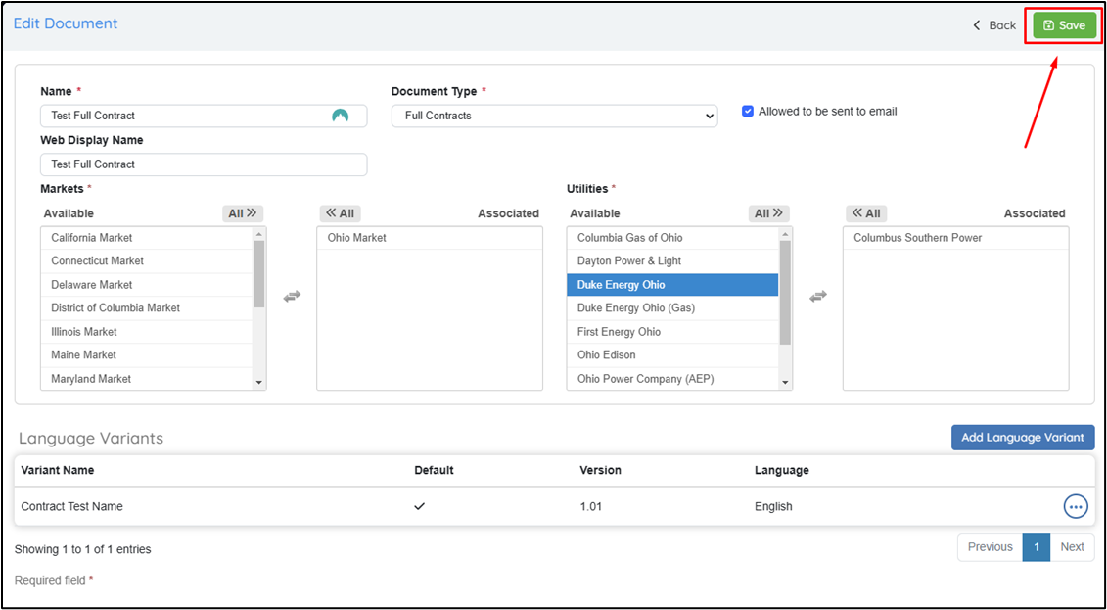This screenshot has width=1107, height=610.
Task: Remove all associated markets with « All
Action: point(341,213)
